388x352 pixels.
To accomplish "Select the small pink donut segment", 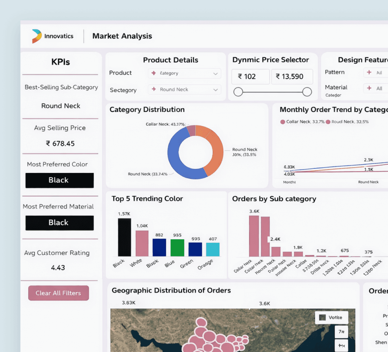I will [x=191, y=131].
